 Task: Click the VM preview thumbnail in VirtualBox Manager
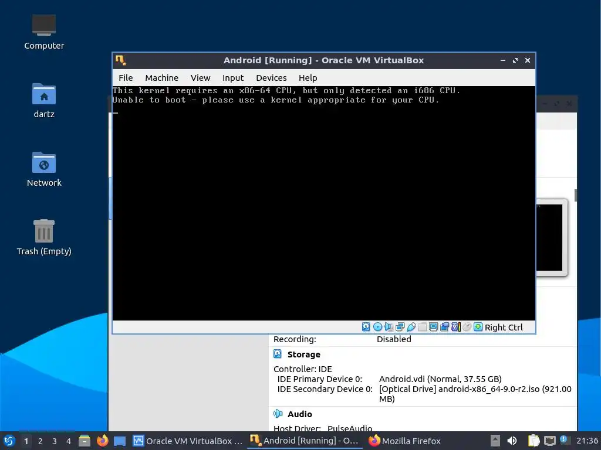point(551,237)
